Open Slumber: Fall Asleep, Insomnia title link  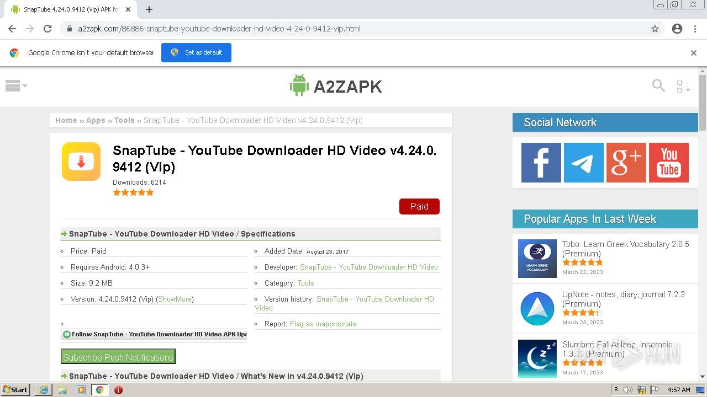click(618, 349)
